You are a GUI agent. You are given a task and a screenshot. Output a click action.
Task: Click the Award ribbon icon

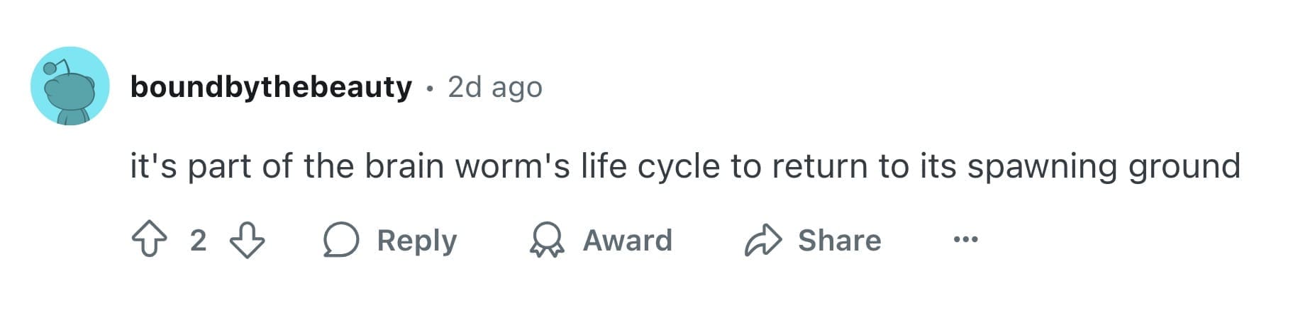coord(547,240)
